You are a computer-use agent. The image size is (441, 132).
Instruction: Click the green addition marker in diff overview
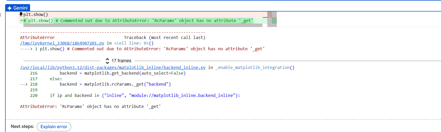pos(274,21)
